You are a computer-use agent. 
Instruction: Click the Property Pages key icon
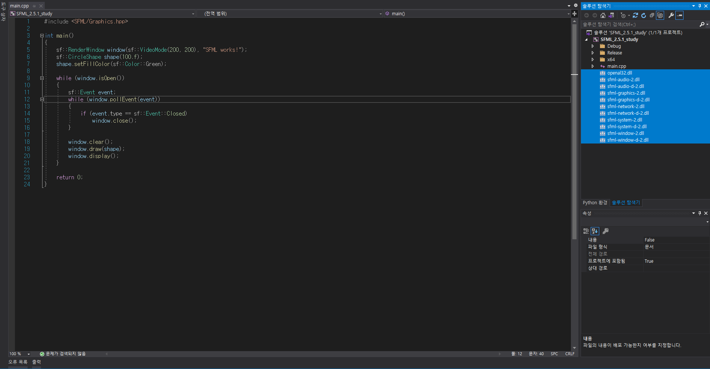[x=606, y=231]
